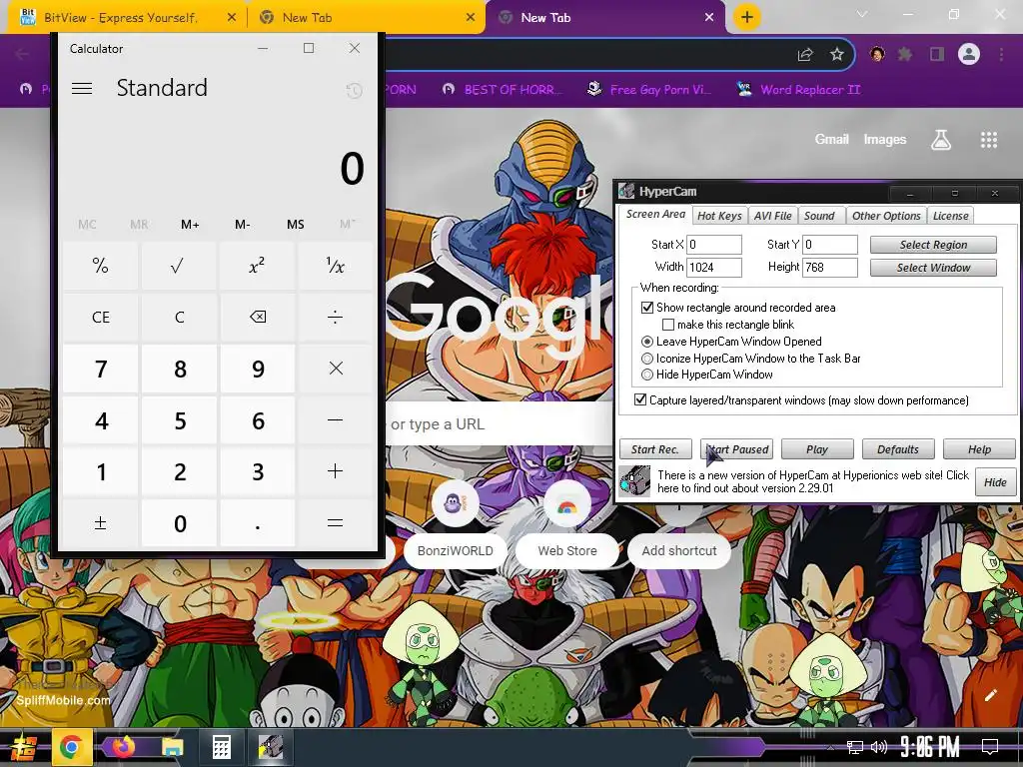1023x767 pixels.
Task: Open Chrome from the taskbar
Action: 71,747
